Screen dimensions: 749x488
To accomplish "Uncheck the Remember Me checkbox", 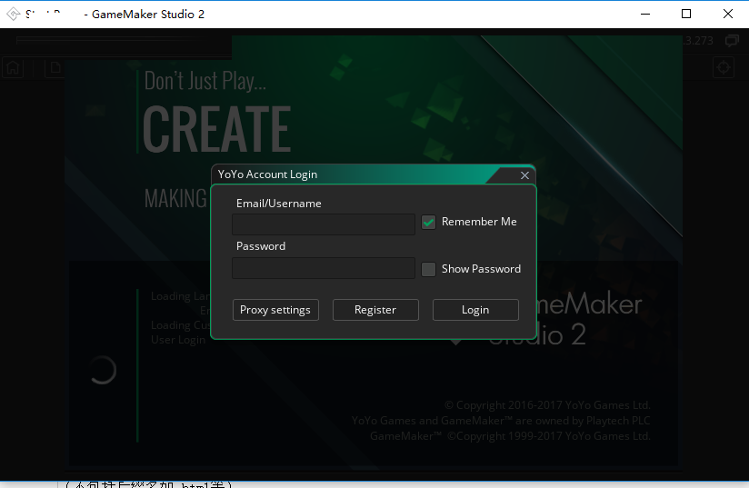I will click(428, 222).
